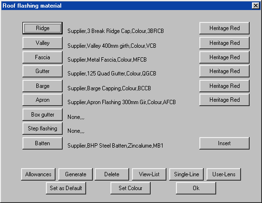This screenshot has height=203, width=262.
Task: Change Ridge colour from Heritage Red
Action: [x=224, y=28]
